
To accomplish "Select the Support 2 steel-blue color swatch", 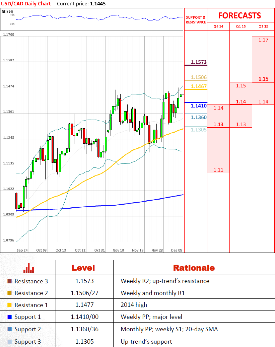I will pyautogui.click(x=9, y=329).
